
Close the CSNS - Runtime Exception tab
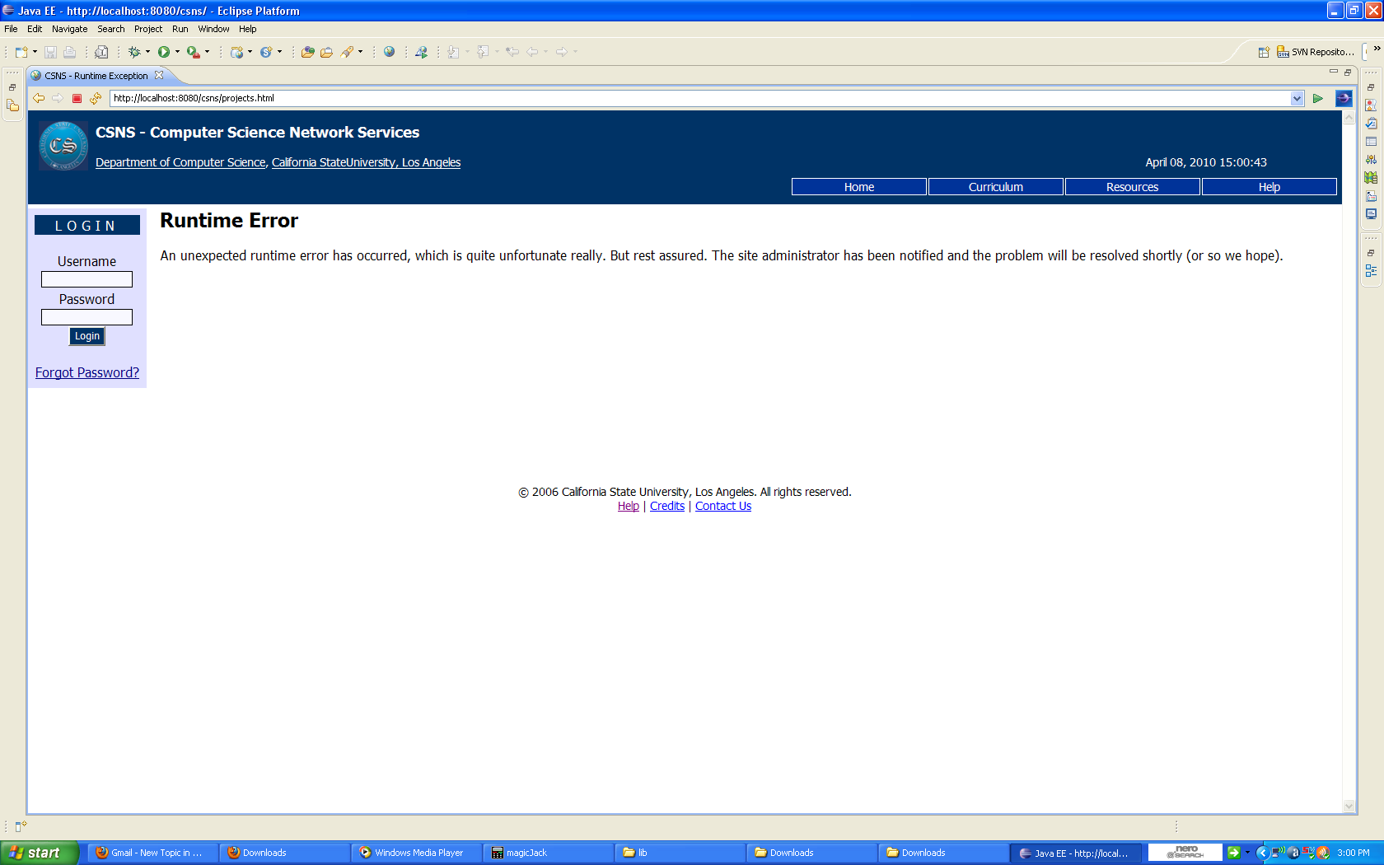[x=159, y=75]
